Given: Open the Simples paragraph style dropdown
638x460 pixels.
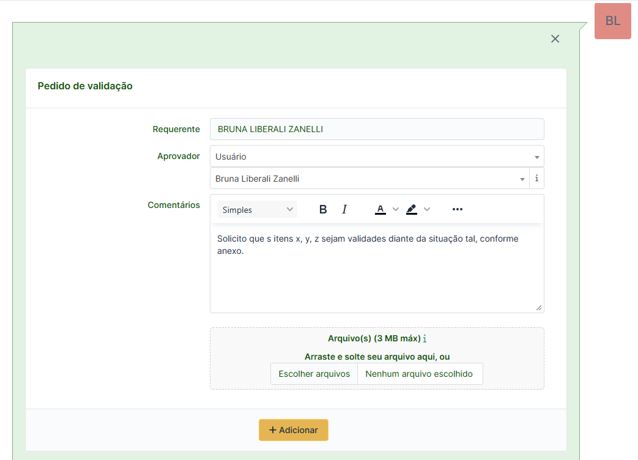Looking at the screenshot, I should [258, 210].
